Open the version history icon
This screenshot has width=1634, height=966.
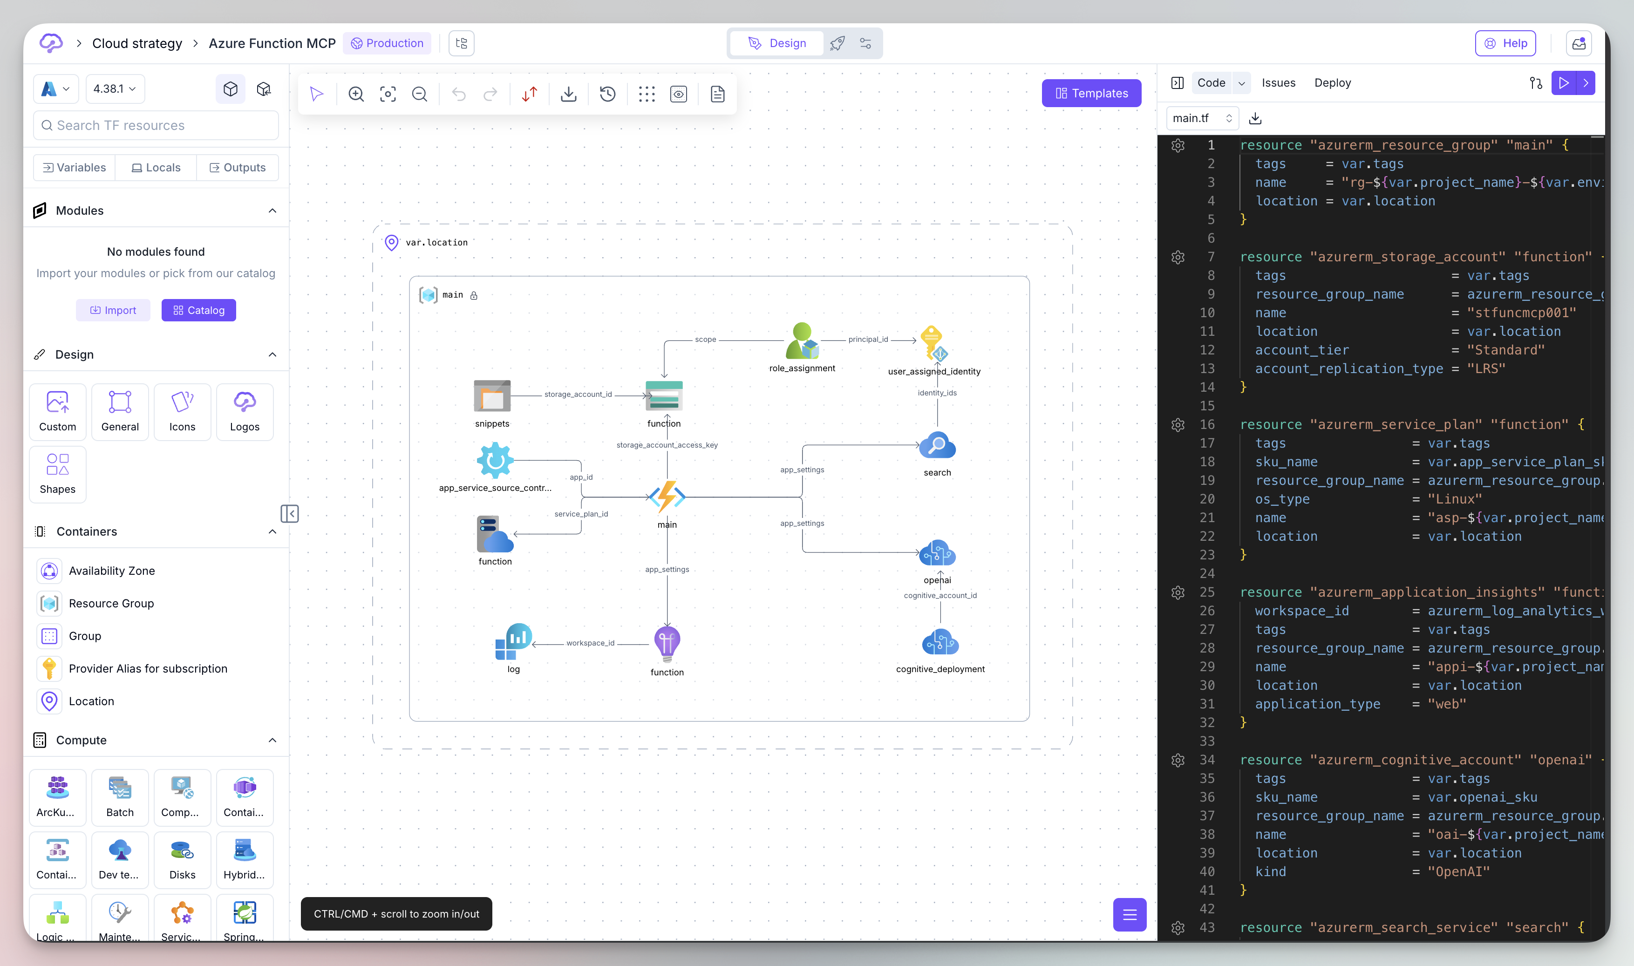607,94
